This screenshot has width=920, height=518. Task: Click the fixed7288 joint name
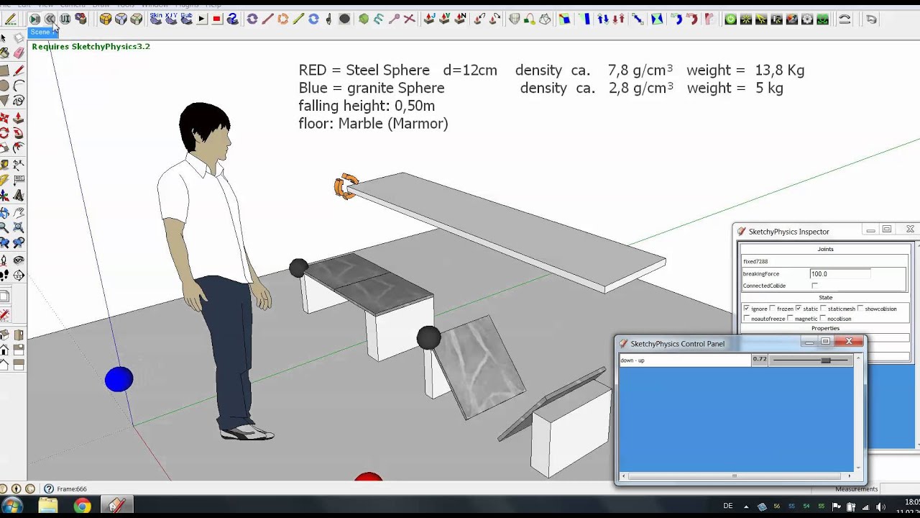755,262
